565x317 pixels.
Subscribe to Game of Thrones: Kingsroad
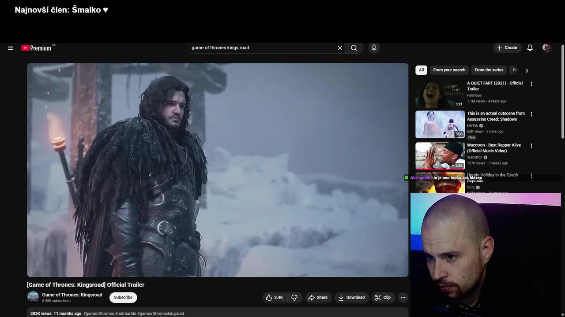pyautogui.click(x=123, y=298)
